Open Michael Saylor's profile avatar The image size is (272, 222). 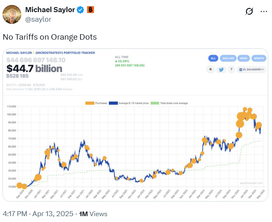(12, 14)
